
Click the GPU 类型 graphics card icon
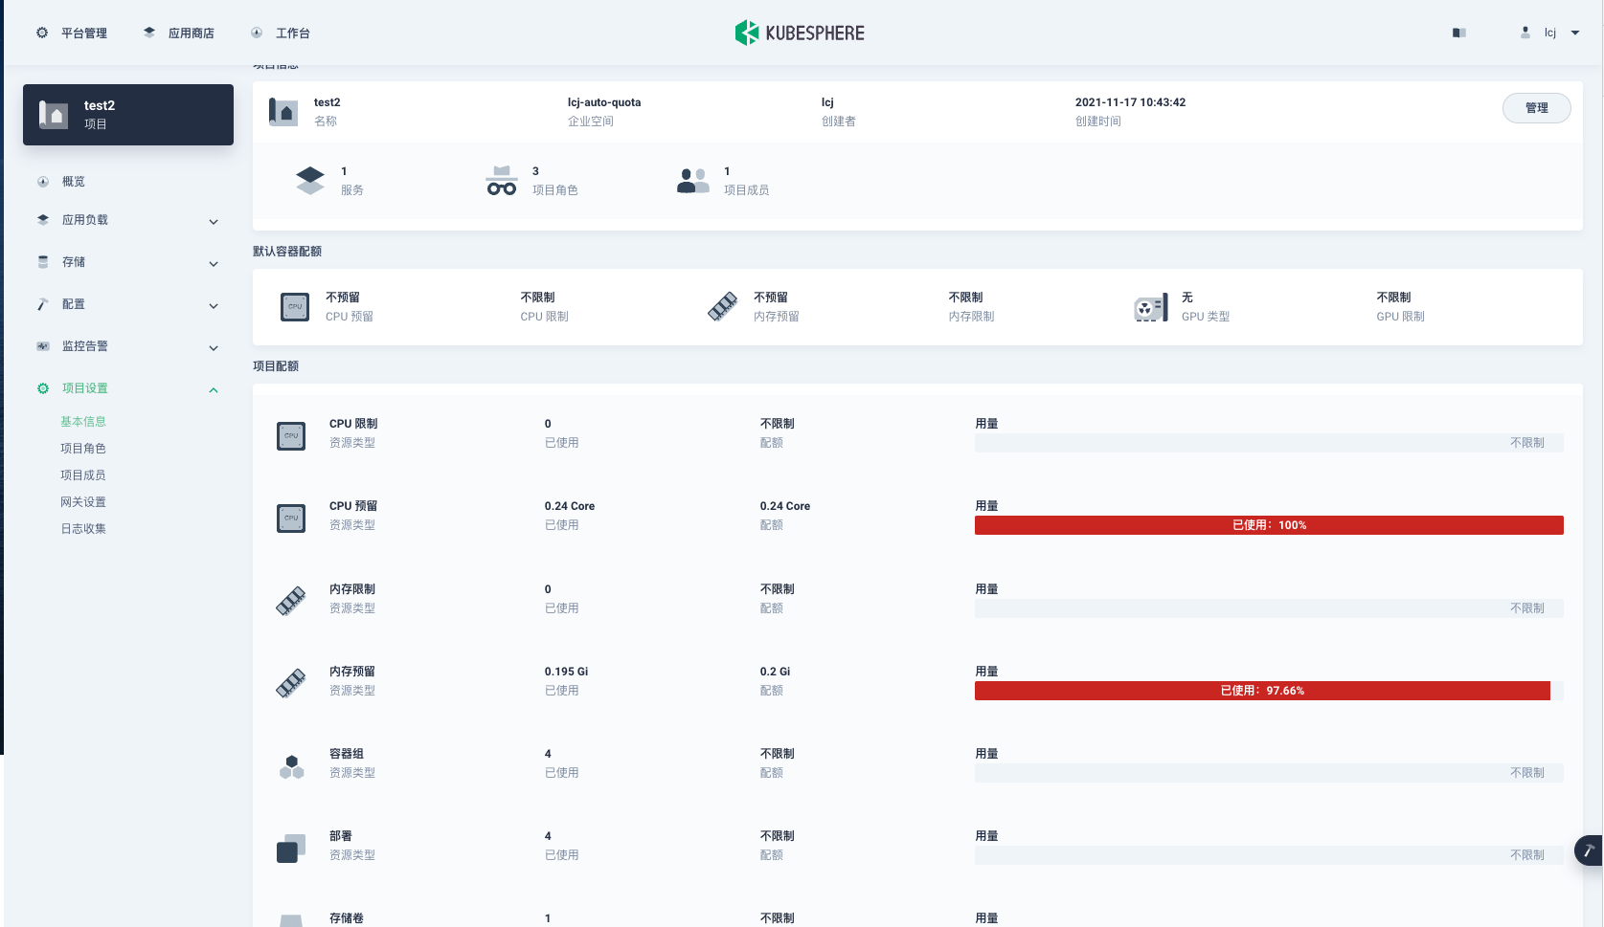point(1151,307)
